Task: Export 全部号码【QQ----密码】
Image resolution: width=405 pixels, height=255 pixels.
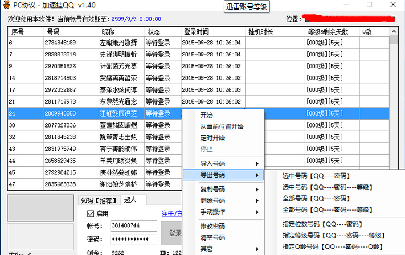Action: pyautogui.click(x=316, y=199)
